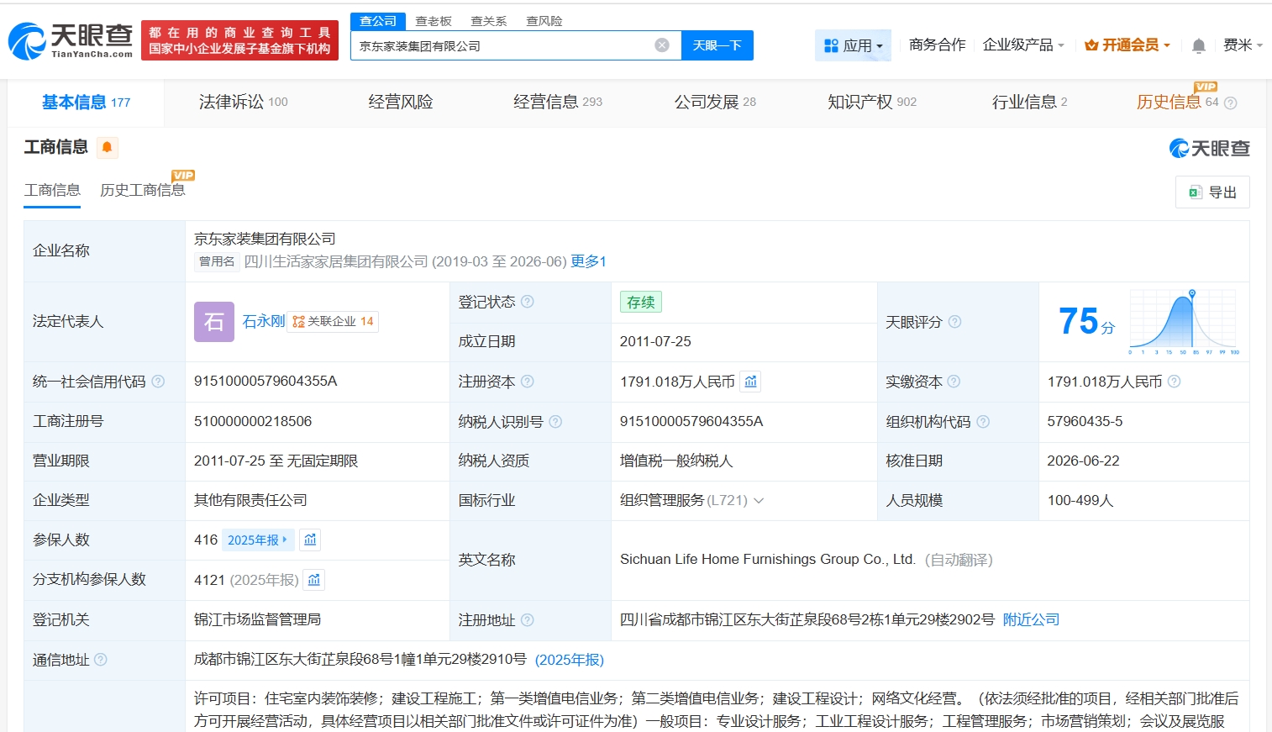Click the 75分 score value
1272x732 pixels.
pyautogui.click(x=1086, y=321)
